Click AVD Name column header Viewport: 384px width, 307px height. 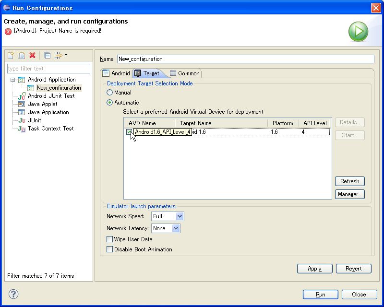tap(149, 123)
